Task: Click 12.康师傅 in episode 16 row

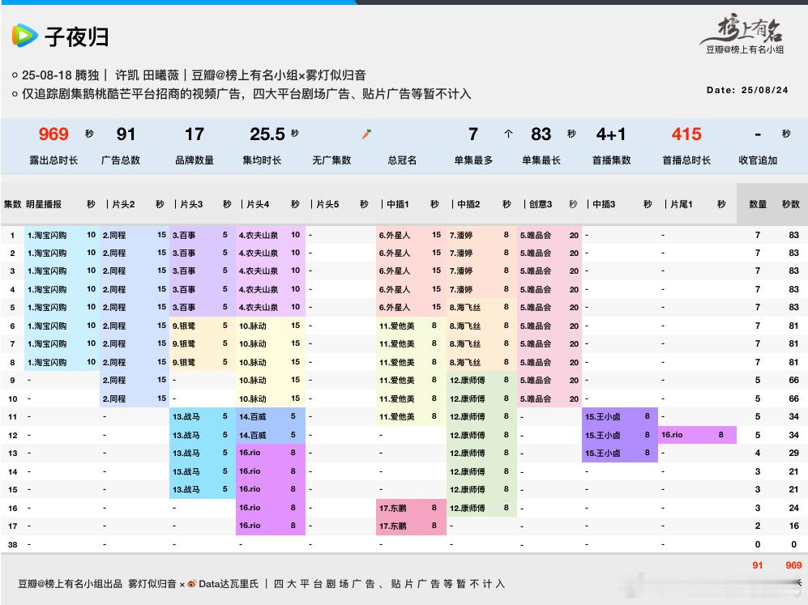Action: click(467, 508)
